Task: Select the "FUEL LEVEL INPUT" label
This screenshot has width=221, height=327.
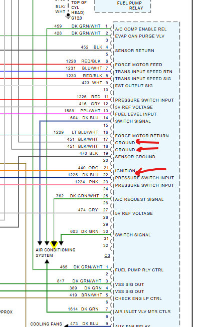Action: [136, 114]
